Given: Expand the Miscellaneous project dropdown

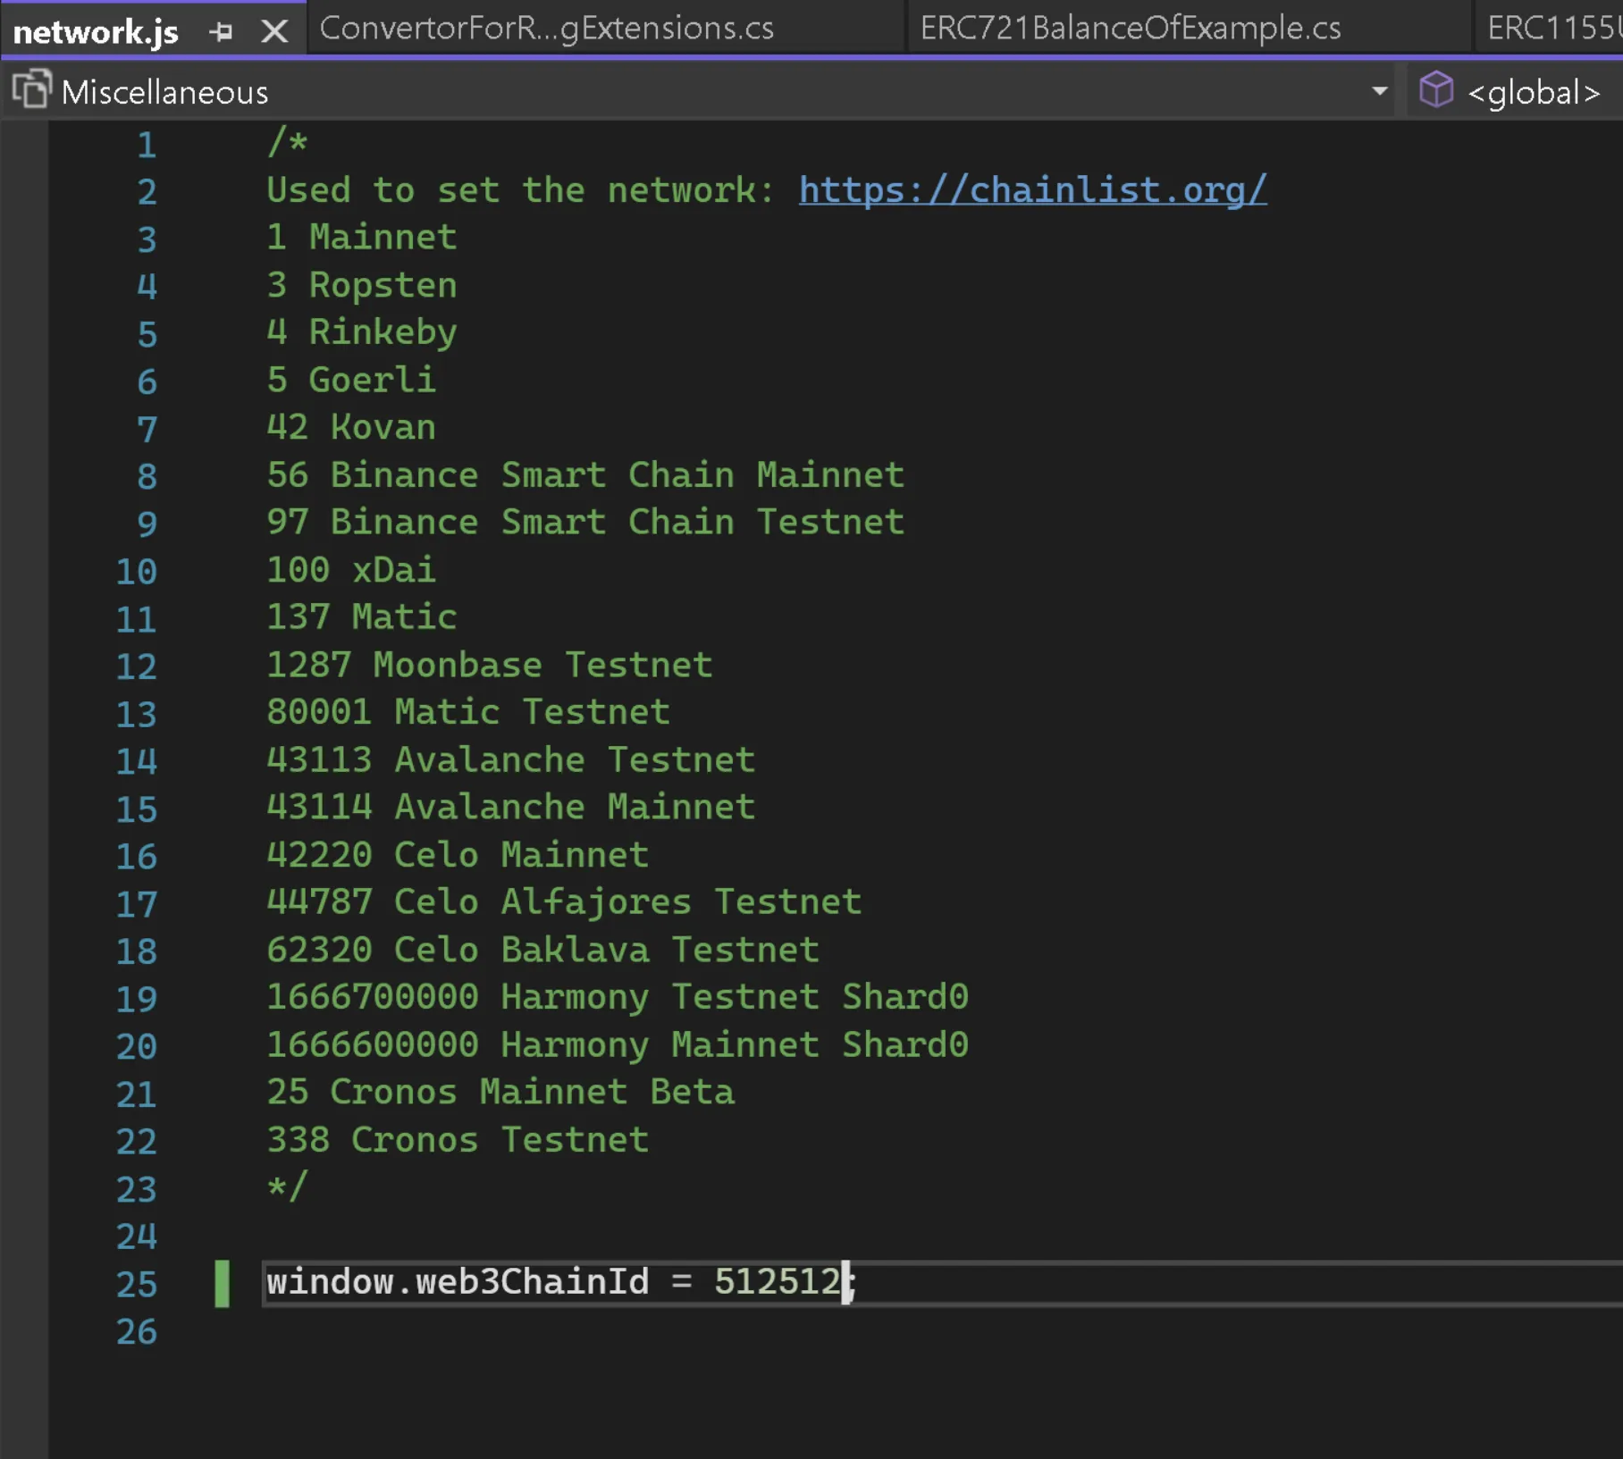Looking at the screenshot, I should (1380, 91).
